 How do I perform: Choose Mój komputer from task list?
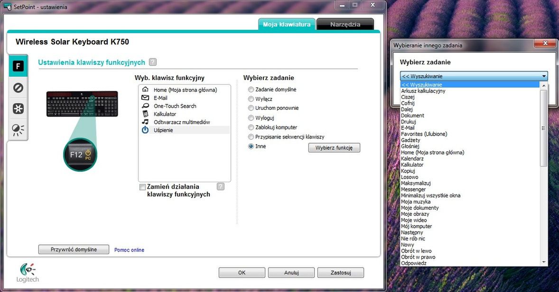469,226
